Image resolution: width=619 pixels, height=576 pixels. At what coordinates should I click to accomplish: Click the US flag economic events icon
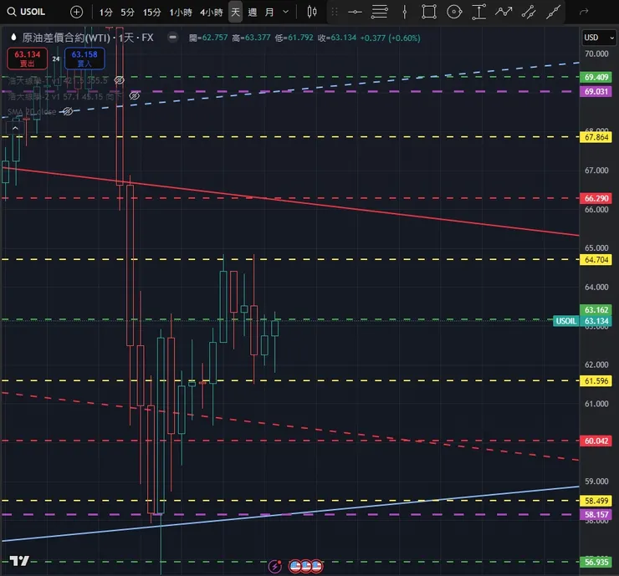[x=306, y=567]
